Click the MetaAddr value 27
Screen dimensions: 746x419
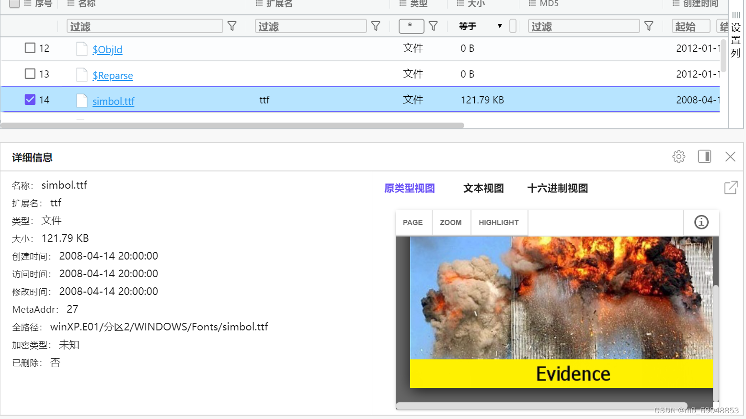tap(72, 309)
